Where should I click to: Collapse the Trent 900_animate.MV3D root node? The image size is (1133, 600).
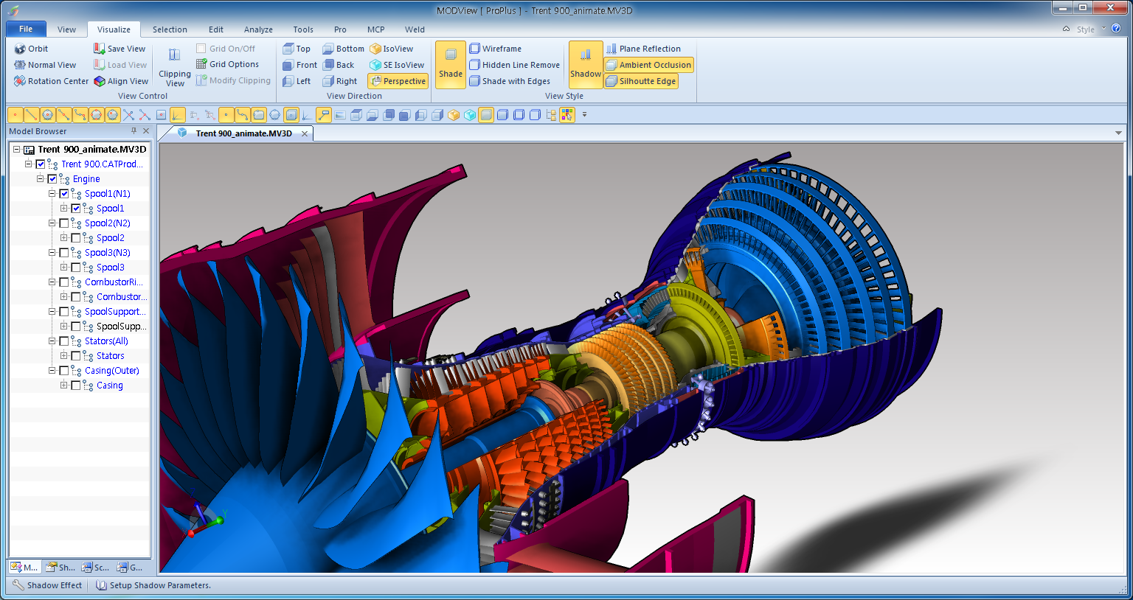16,149
